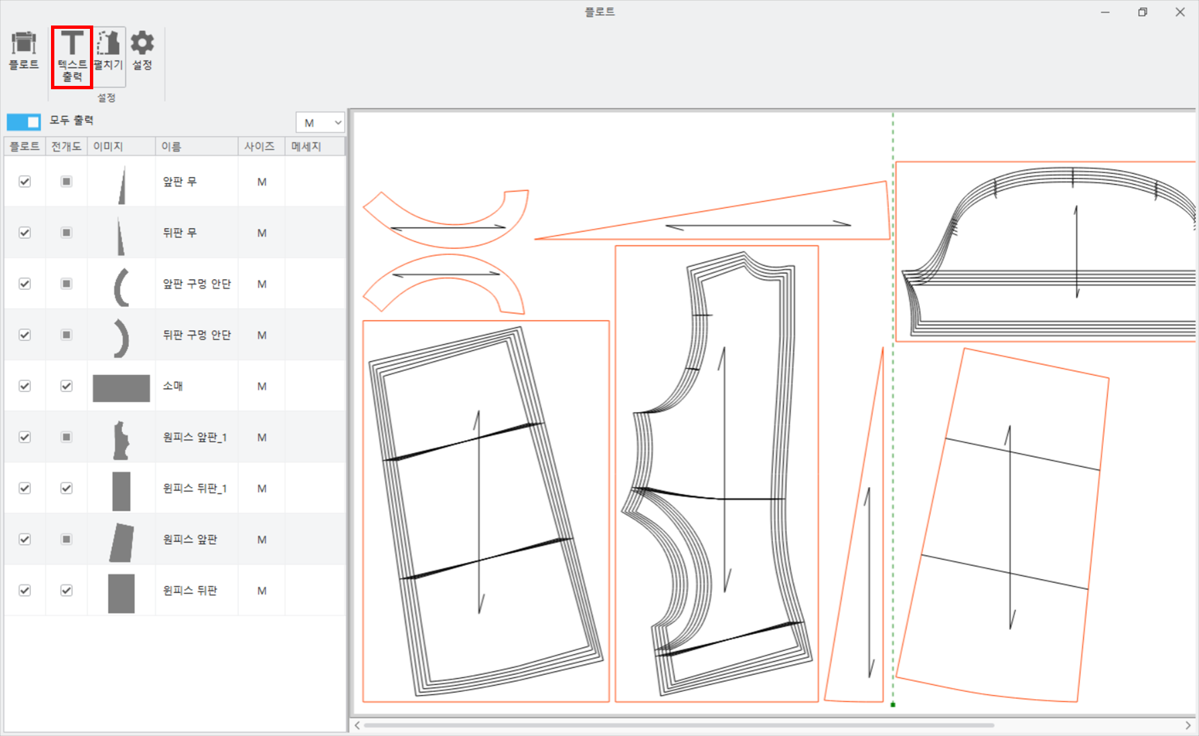1199x736 pixels.
Task: Sort by the 플로트 column header
Action: pyautogui.click(x=25, y=146)
